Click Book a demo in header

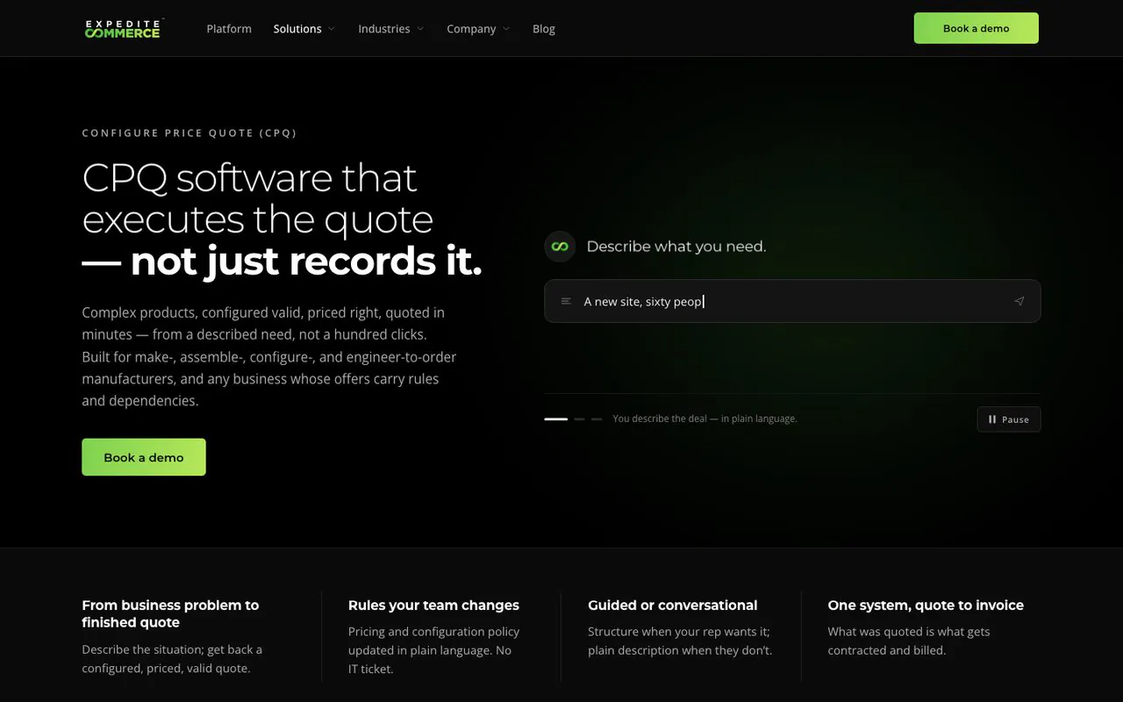click(x=976, y=28)
